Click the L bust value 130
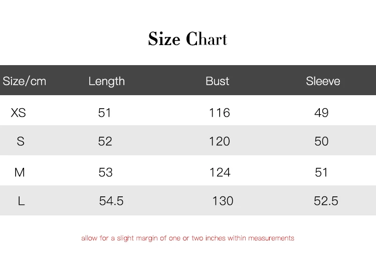Viewport: 376px width, 259px height. (x=223, y=201)
